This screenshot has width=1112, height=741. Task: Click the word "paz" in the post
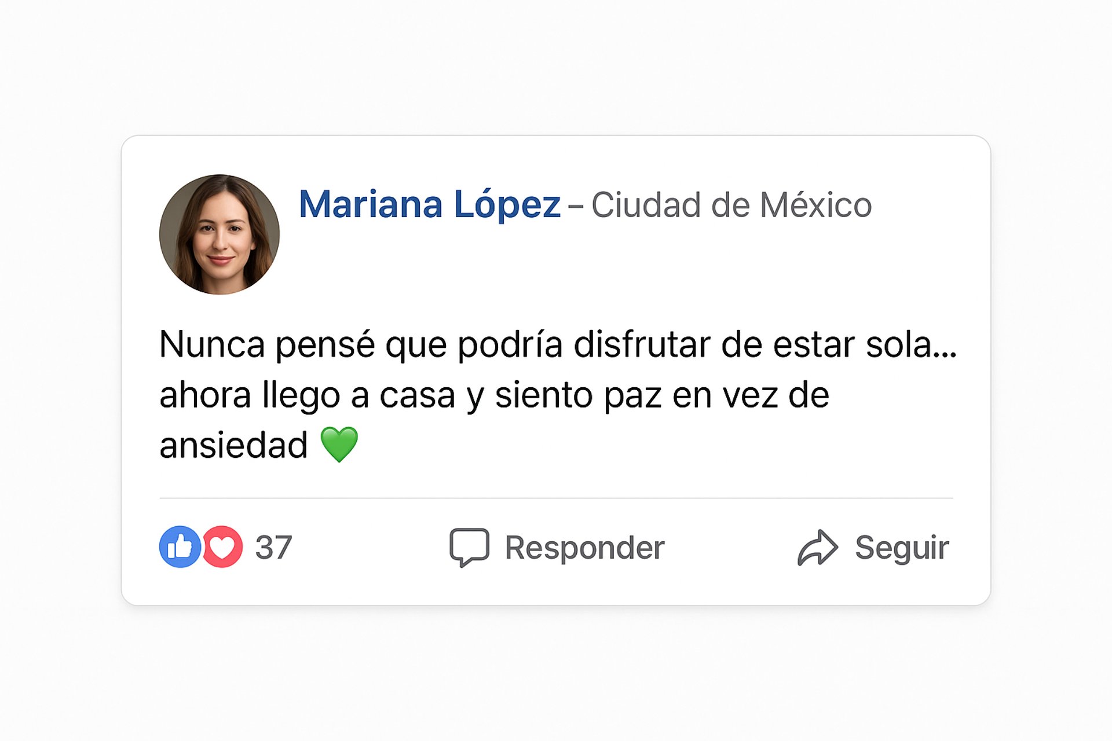pyautogui.click(x=632, y=395)
